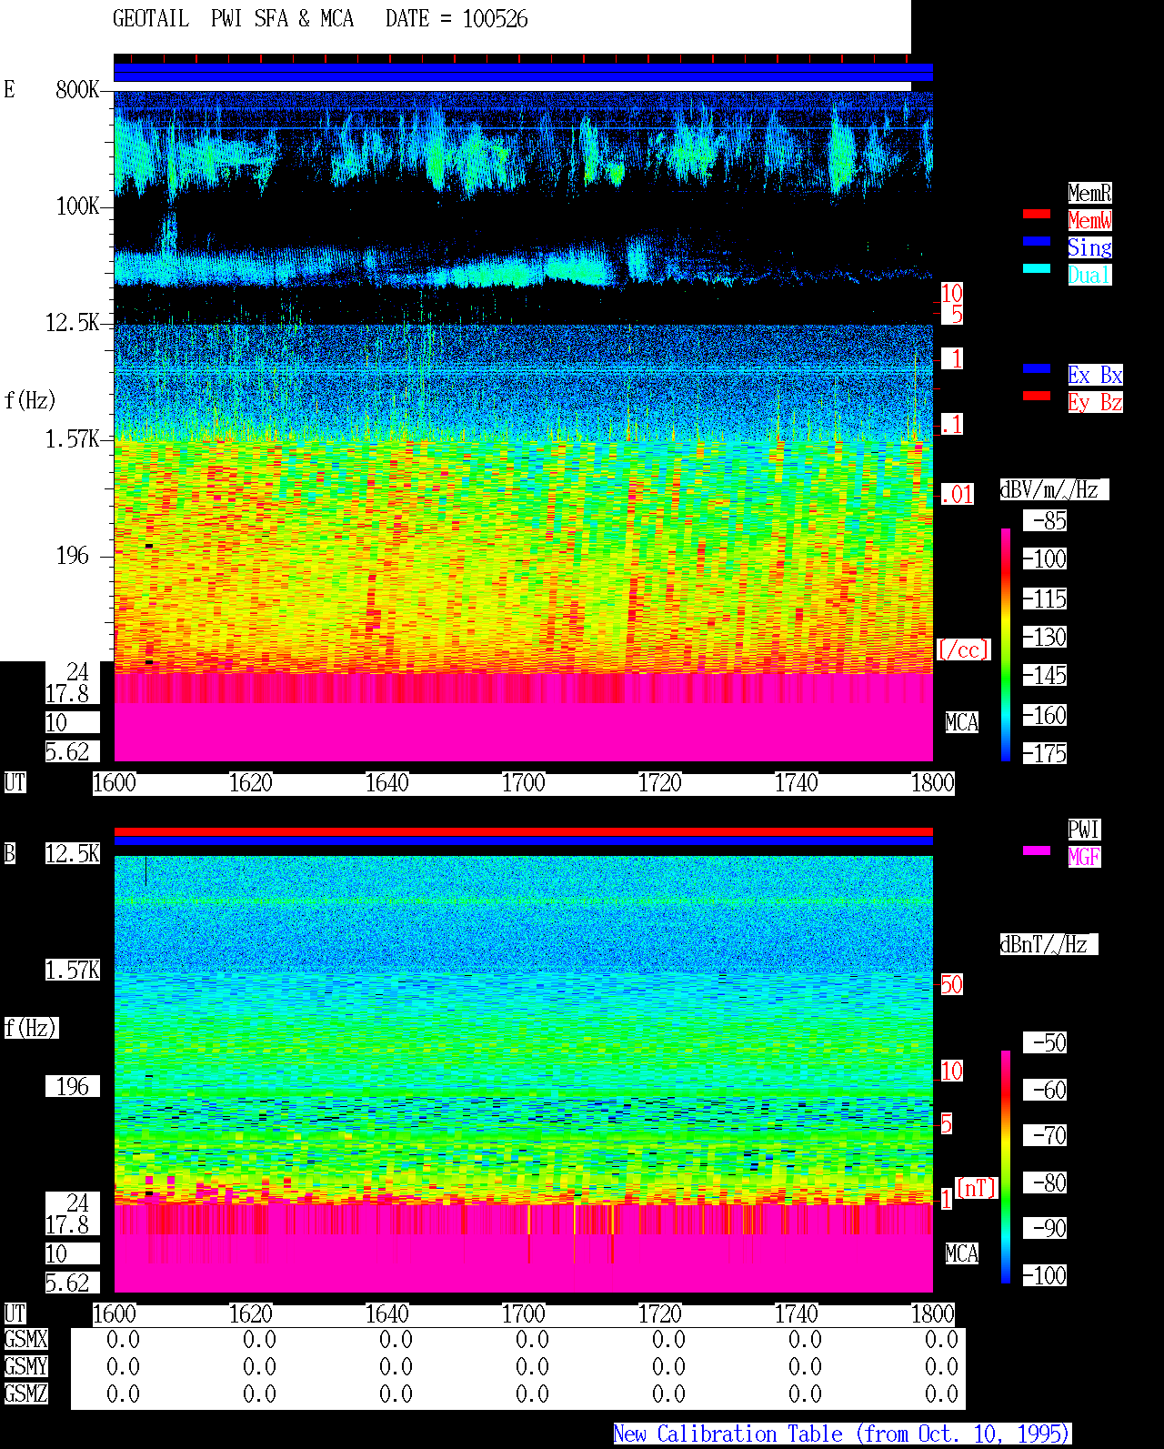Click the upper MCA label beside E panel
The height and width of the screenshot is (1449, 1164).
[962, 723]
